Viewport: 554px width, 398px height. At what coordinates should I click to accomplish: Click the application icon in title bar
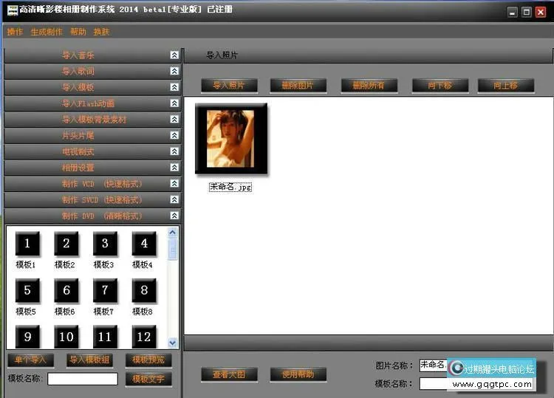(13, 10)
